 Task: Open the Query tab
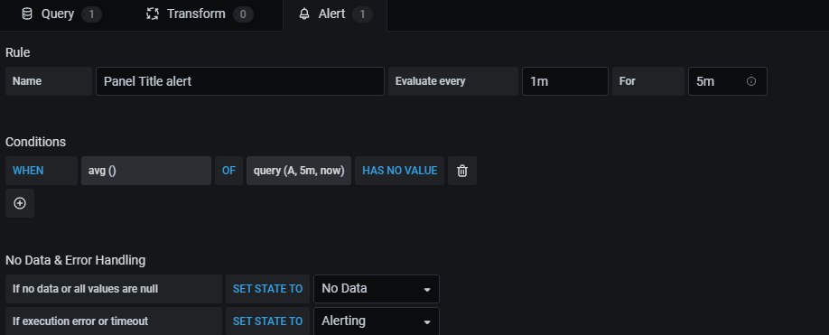pyautogui.click(x=61, y=14)
